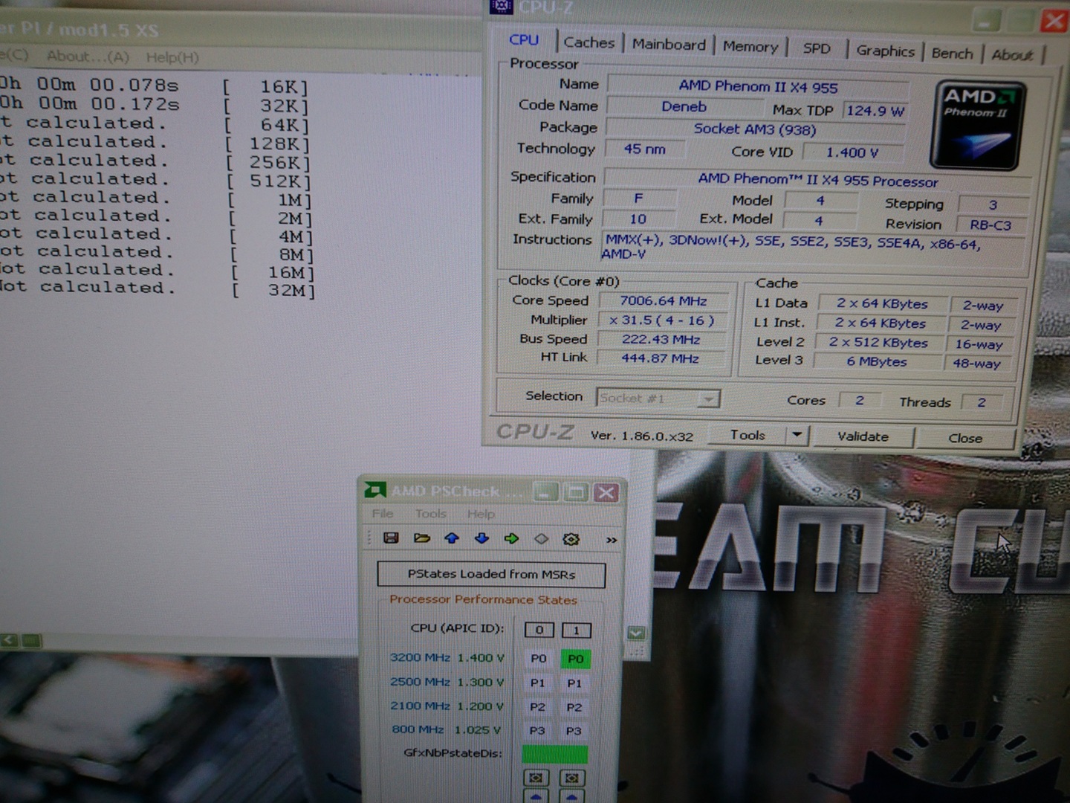Image resolution: width=1070 pixels, height=803 pixels.
Task: Click the gray diamond icon in PSCheck toolbar
Action: (x=541, y=539)
